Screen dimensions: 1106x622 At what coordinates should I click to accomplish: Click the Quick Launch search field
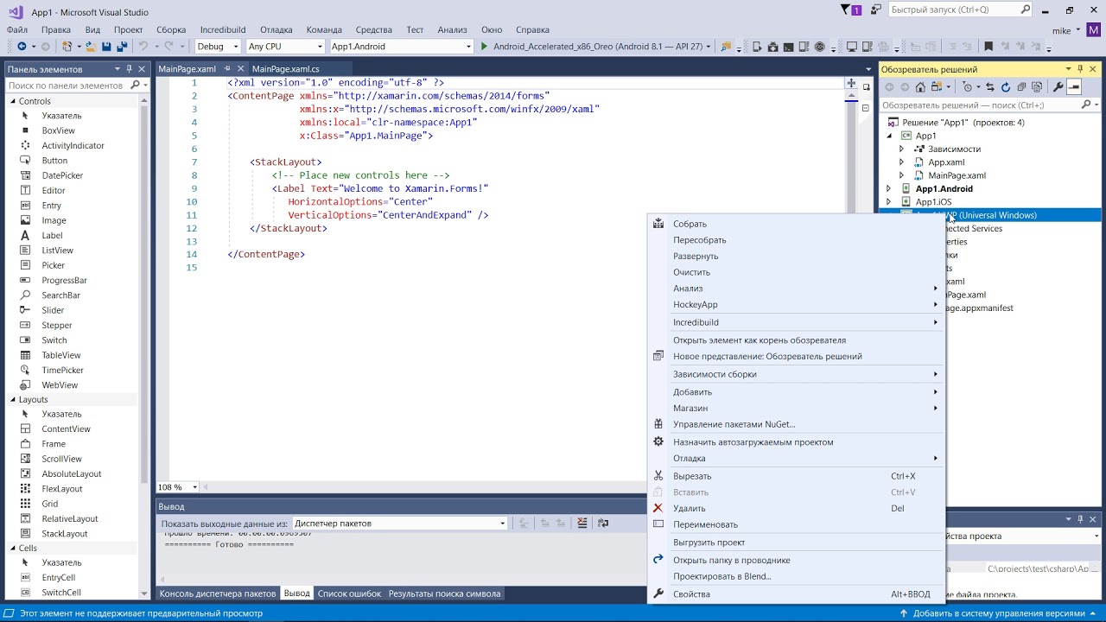960,10
